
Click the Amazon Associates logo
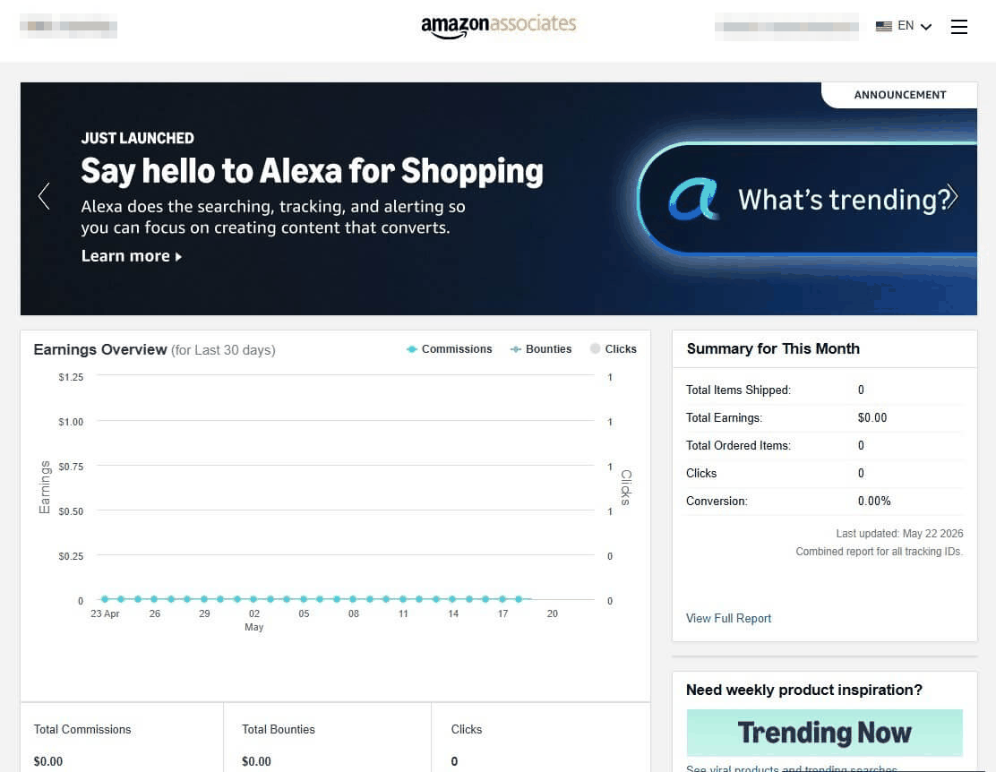point(499,26)
